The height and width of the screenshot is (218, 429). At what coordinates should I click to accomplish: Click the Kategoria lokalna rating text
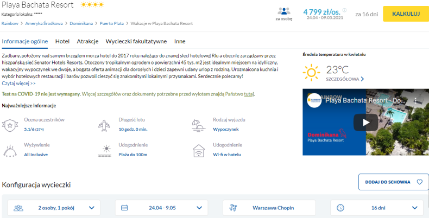coord(22,14)
